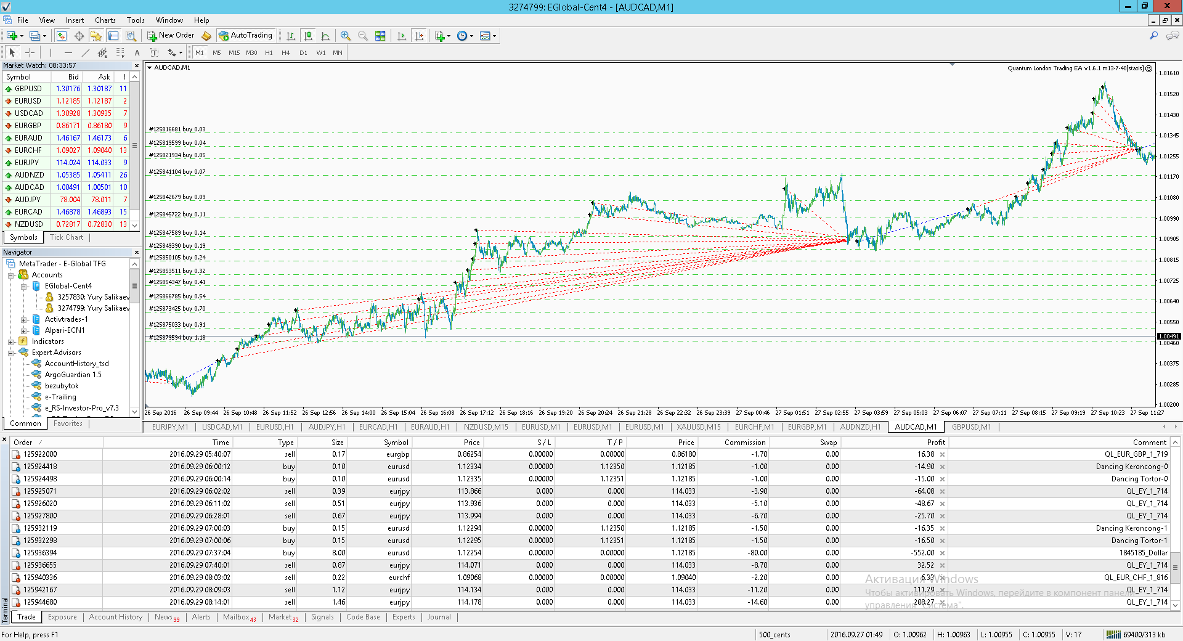Viewport: 1183px width, 641px height.
Task: Open the Strategy Tester magnifier icon
Action: (131, 36)
